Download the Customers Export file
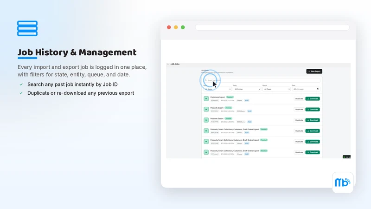Viewport: 371px width, 209px height. click(x=313, y=98)
